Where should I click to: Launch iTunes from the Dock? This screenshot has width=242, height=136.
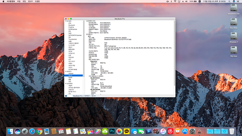click(x=163, y=131)
